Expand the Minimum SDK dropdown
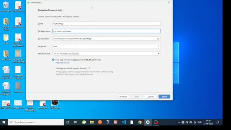Viewport: 231px width, 130px height. (106, 54)
